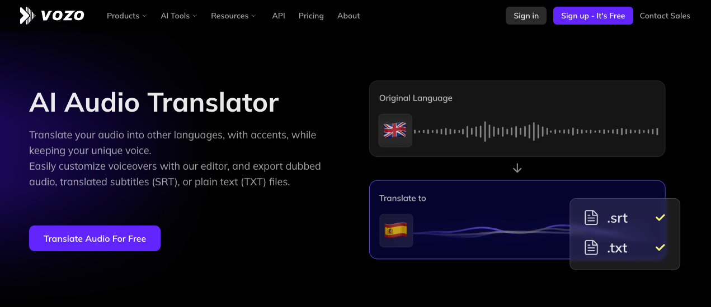Screen dimensions: 711x307
Task: Click the Vozo logo in the header
Action: (x=51, y=16)
